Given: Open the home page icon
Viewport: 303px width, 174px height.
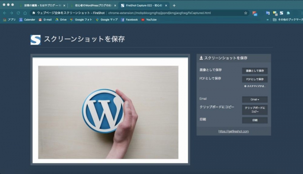Looking at the screenshot, I should (x=25, y=13).
